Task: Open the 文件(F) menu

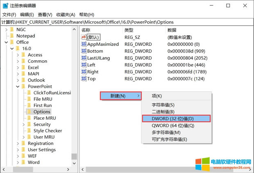Action: pos(9,14)
